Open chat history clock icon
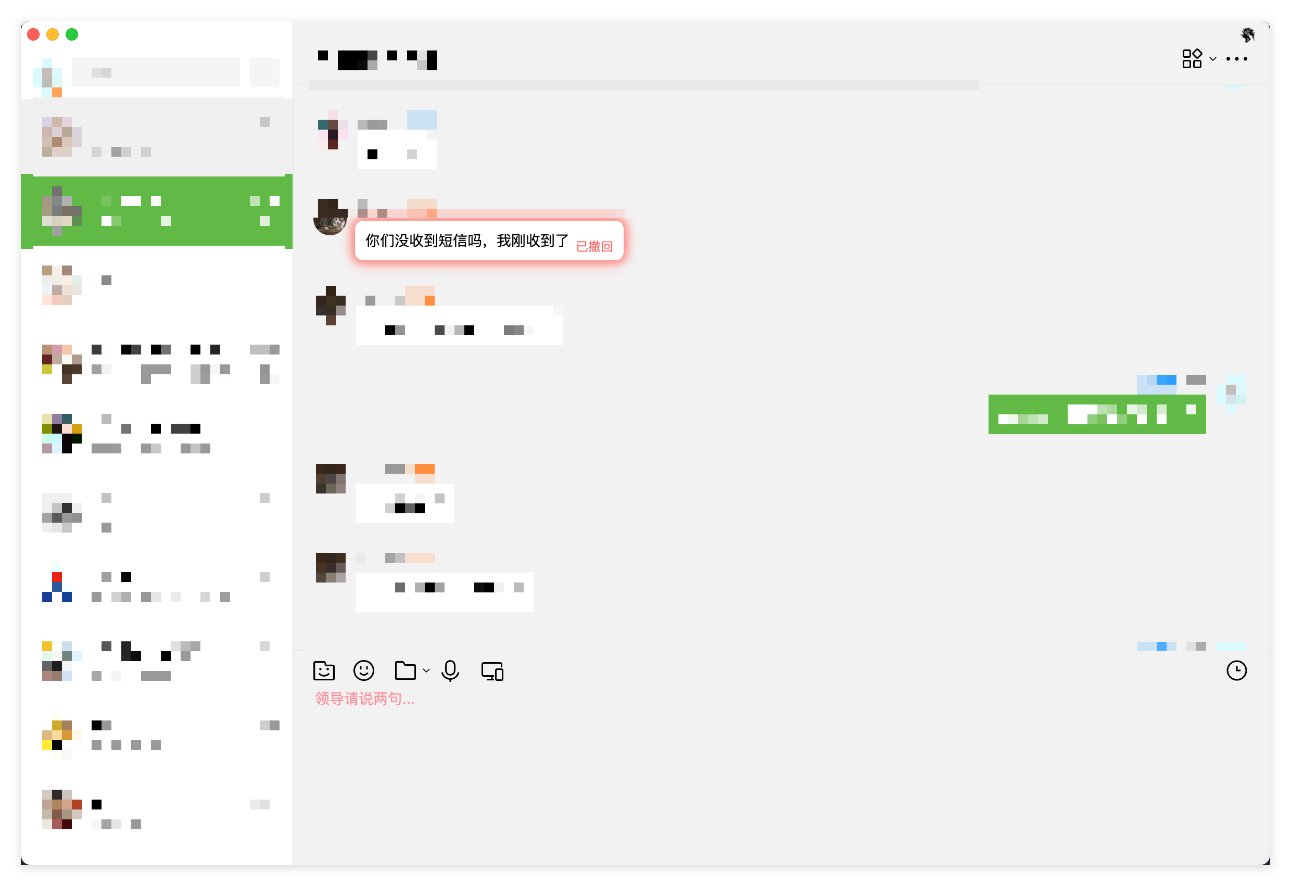 [x=1236, y=670]
